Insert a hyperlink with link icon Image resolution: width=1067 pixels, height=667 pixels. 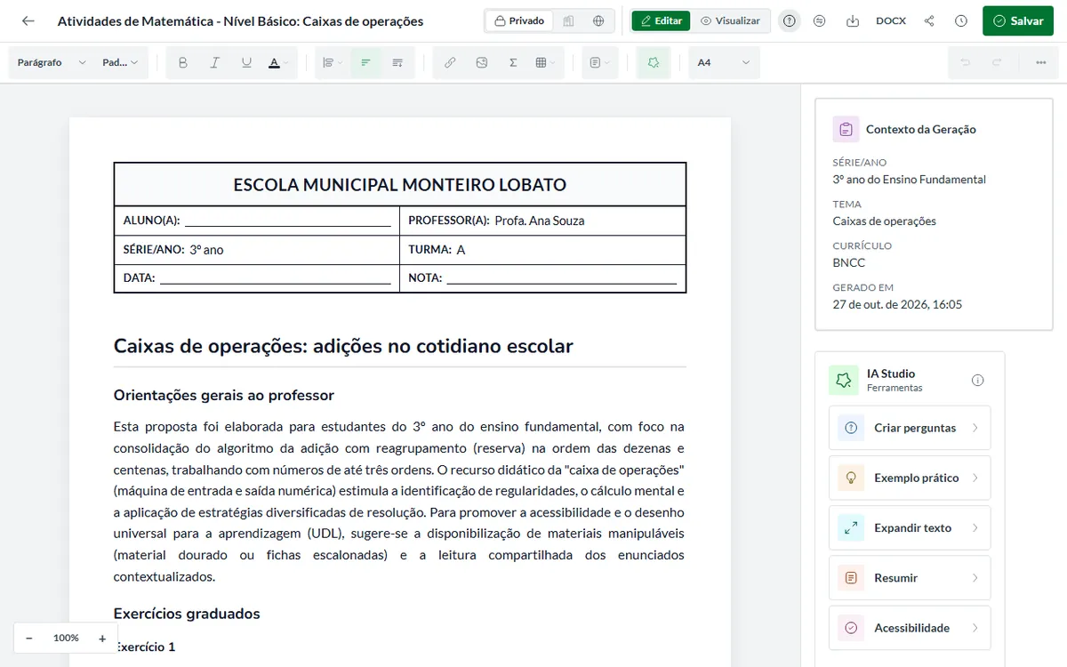(450, 62)
